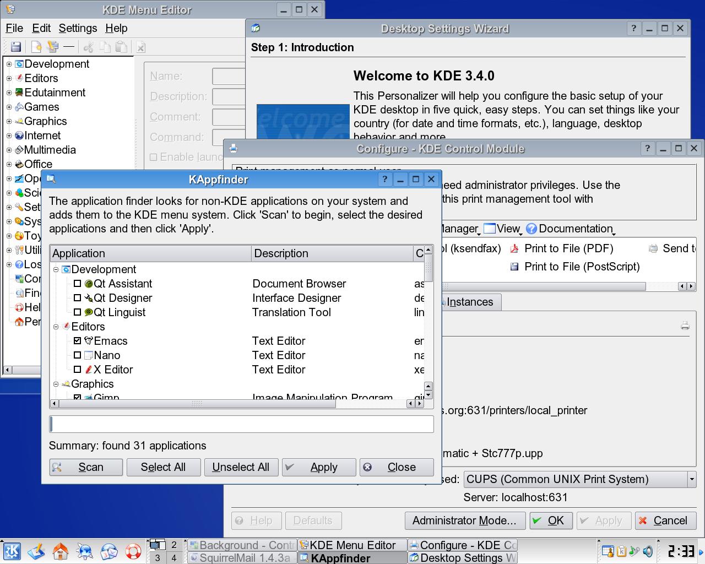
Task: Switch to virtual desktop 2 in pager
Action: point(174,545)
